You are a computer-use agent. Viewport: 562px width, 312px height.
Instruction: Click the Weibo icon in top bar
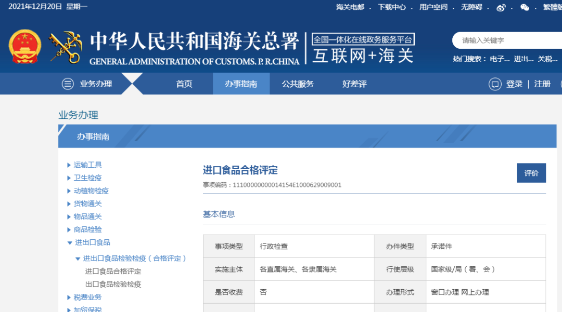tap(501, 7)
